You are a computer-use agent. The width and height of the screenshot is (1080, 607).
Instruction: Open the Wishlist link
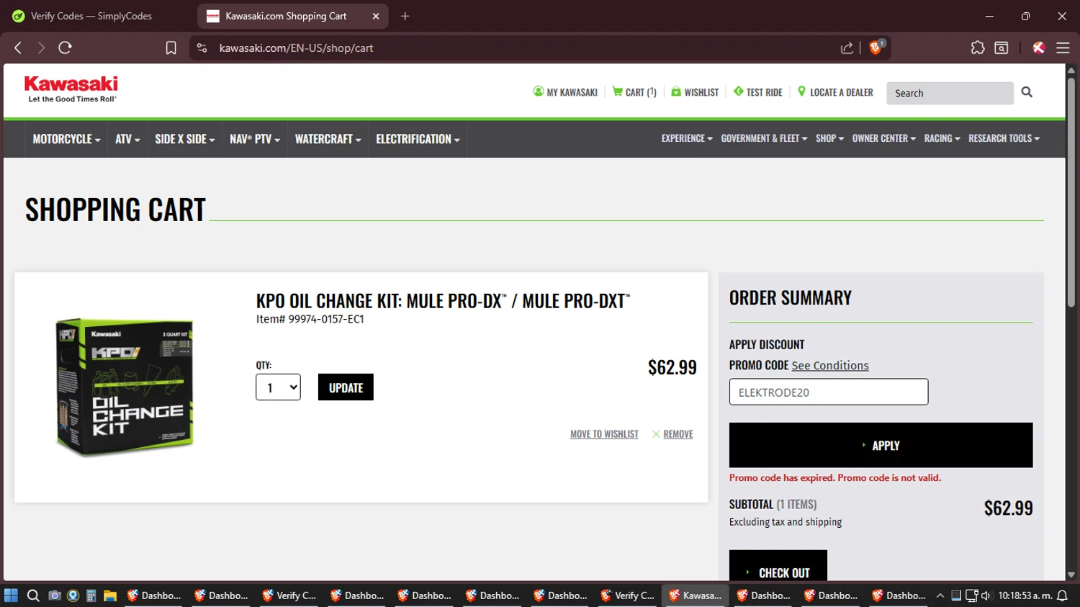(695, 92)
